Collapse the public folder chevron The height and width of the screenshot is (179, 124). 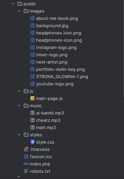13,4
